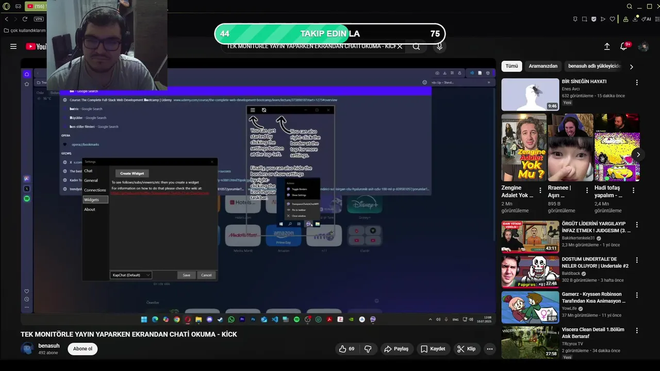Viewport: 660px width, 371px height.
Task: Save the video with Kaydet button
Action: pyautogui.click(x=433, y=349)
